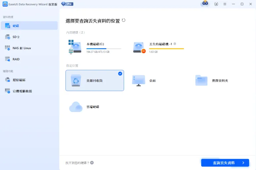Click the help icon next to 丟失的磁碟機 -1

pos(175,44)
